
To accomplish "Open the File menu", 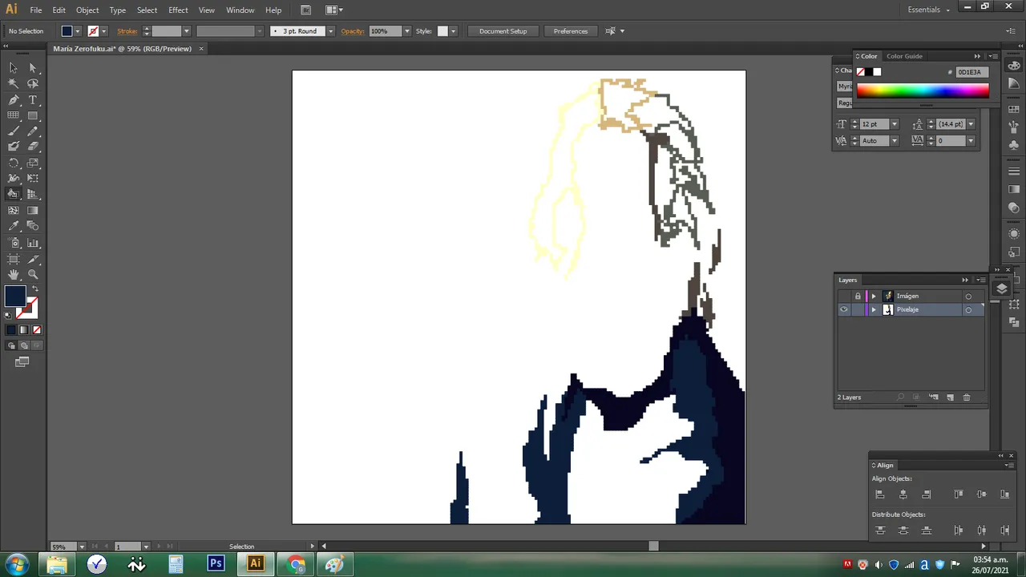I will [36, 10].
